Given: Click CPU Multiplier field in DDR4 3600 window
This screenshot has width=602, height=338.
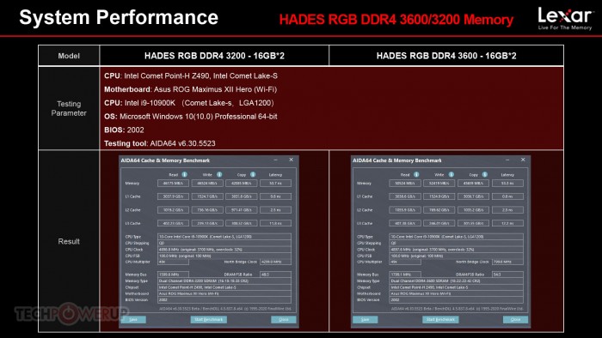Looking at the screenshot, I should (405, 262).
